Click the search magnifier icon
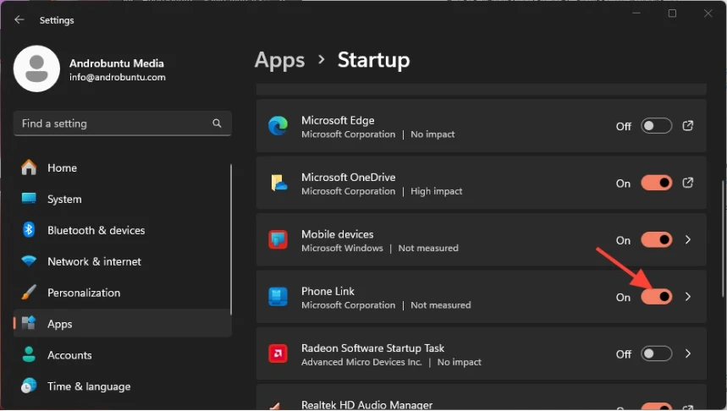Screen dimensions: 727x411 [x=217, y=123]
